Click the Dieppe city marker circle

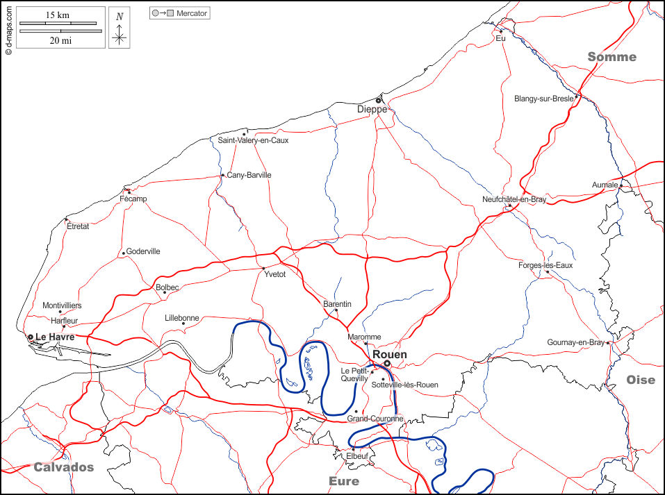[378, 101]
